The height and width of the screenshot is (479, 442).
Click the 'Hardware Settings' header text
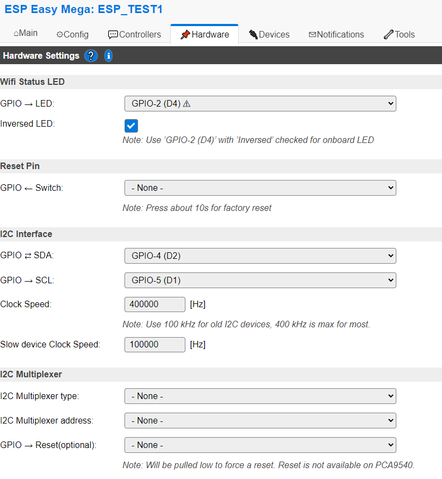41,55
